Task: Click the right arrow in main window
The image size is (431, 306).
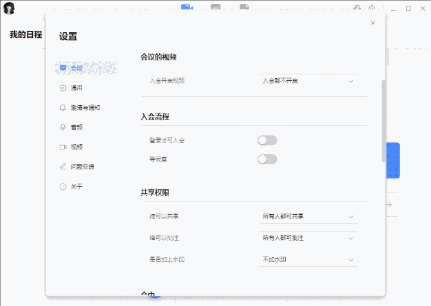Action: click(389, 205)
